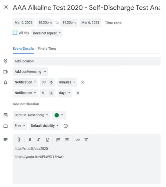This screenshot has height=187, width=166.
Task: Click the Add location field
Action: 87,61
